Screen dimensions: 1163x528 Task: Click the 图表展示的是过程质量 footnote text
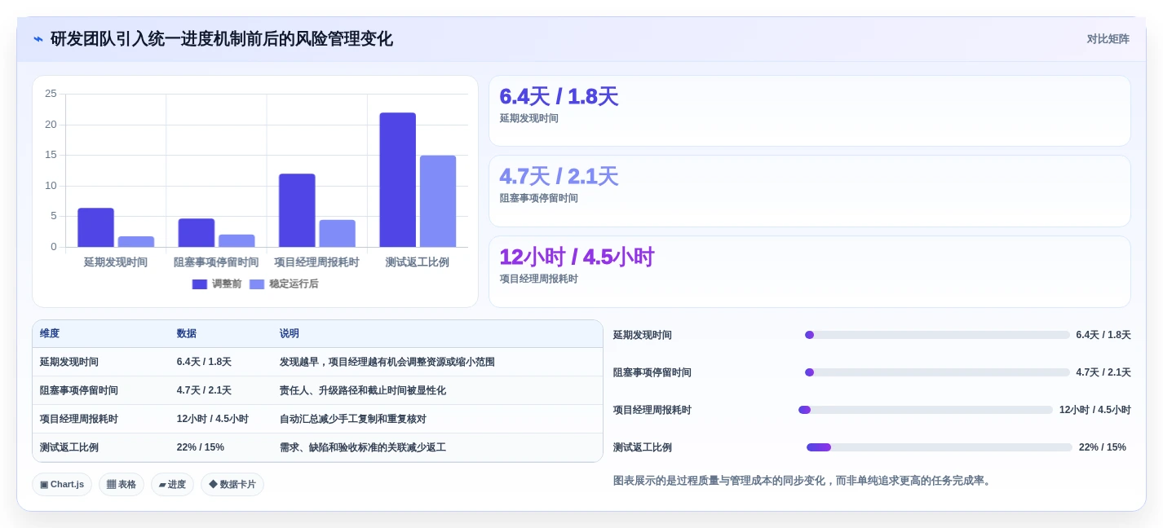click(x=803, y=481)
